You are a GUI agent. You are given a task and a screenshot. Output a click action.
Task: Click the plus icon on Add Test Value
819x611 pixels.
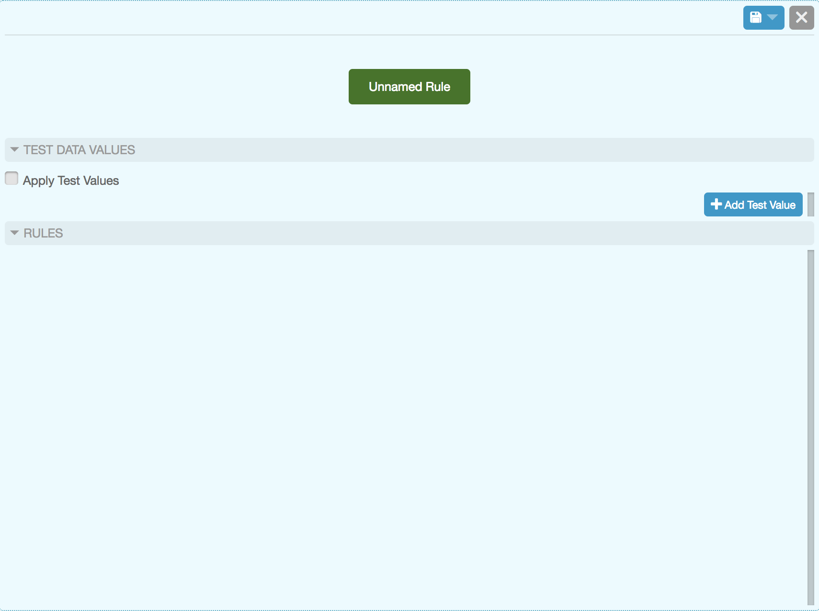point(716,204)
